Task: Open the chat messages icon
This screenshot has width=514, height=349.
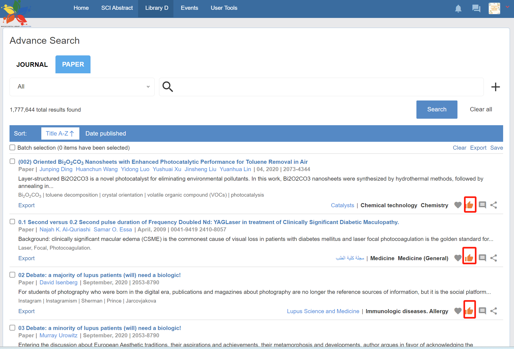Action: click(x=476, y=9)
